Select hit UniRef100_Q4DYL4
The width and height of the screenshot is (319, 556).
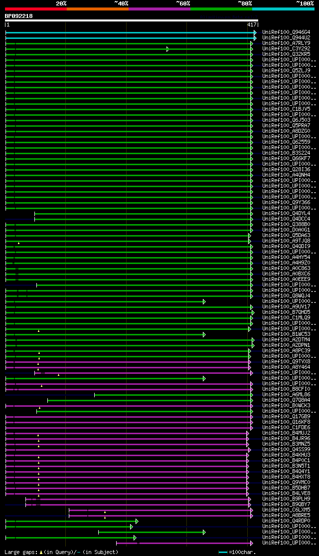(287, 213)
